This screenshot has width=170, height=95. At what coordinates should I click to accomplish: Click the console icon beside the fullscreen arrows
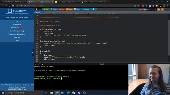(x=42, y=64)
